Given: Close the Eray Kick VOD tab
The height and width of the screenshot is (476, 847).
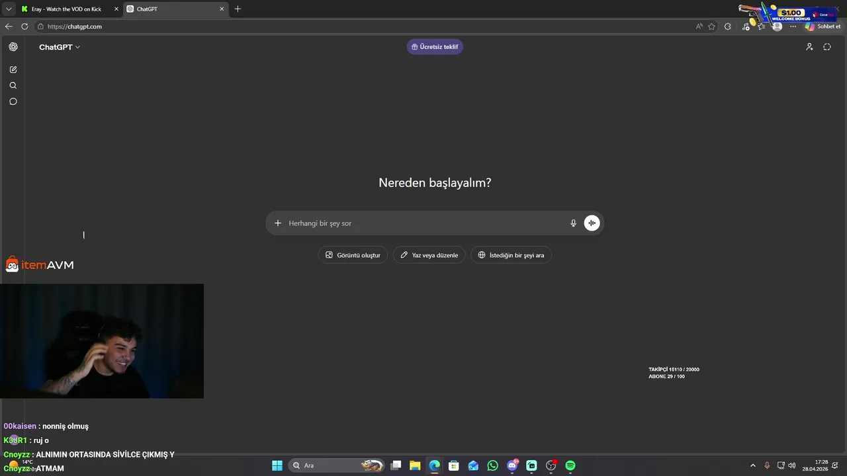Looking at the screenshot, I should [x=117, y=9].
